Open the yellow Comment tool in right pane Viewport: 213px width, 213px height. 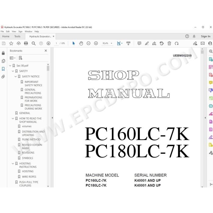[211, 82]
